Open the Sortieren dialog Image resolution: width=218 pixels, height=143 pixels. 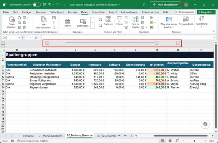108,21
